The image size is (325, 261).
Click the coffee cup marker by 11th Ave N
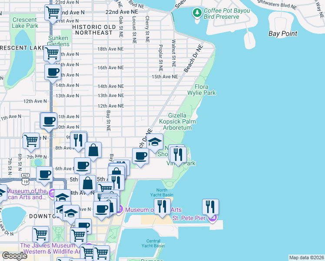(49, 122)
